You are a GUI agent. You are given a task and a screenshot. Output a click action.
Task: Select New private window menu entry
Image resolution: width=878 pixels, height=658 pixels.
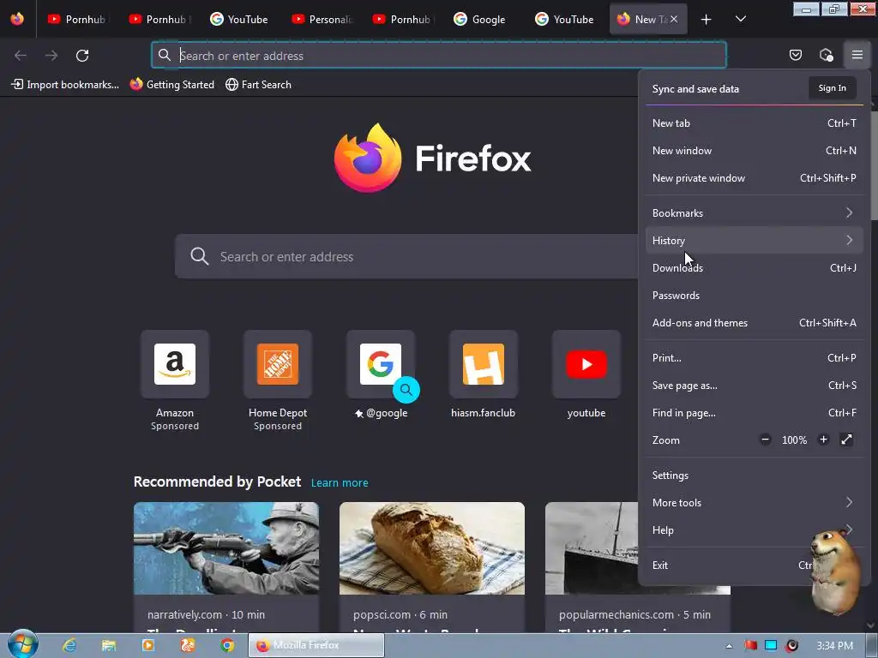754,178
